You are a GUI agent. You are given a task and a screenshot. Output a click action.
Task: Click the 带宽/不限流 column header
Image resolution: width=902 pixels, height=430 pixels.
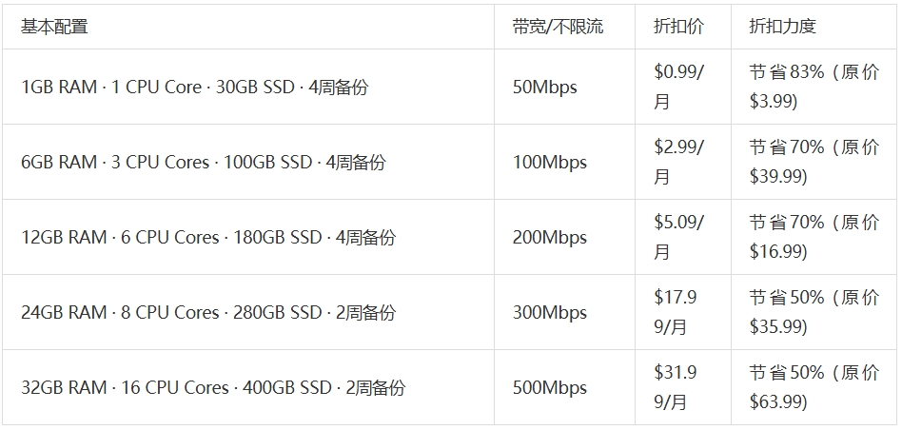point(558,27)
